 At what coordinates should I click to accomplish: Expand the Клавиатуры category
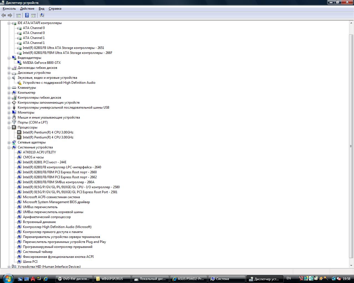[x=9, y=88]
